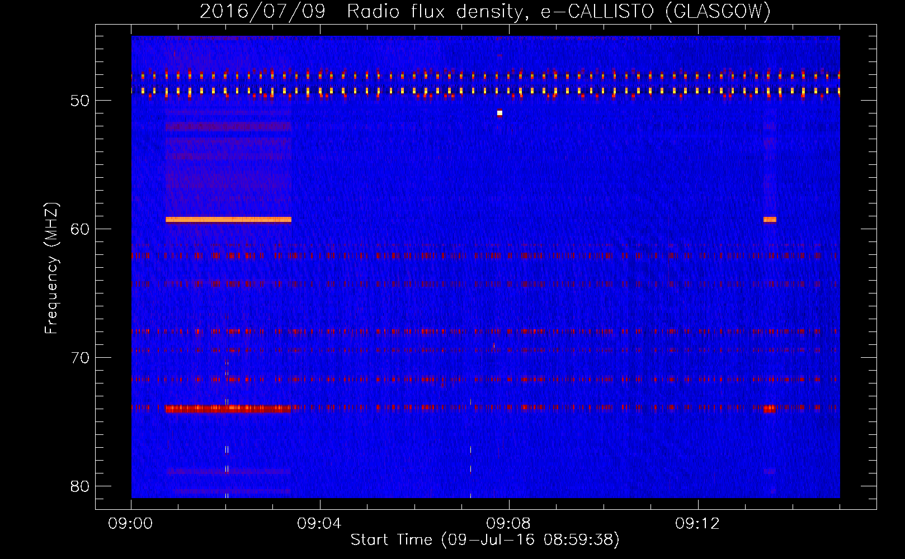The height and width of the screenshot is (559, 905).
Task: Click the 60 frequency tick label
Action: [x=80, y=229]
